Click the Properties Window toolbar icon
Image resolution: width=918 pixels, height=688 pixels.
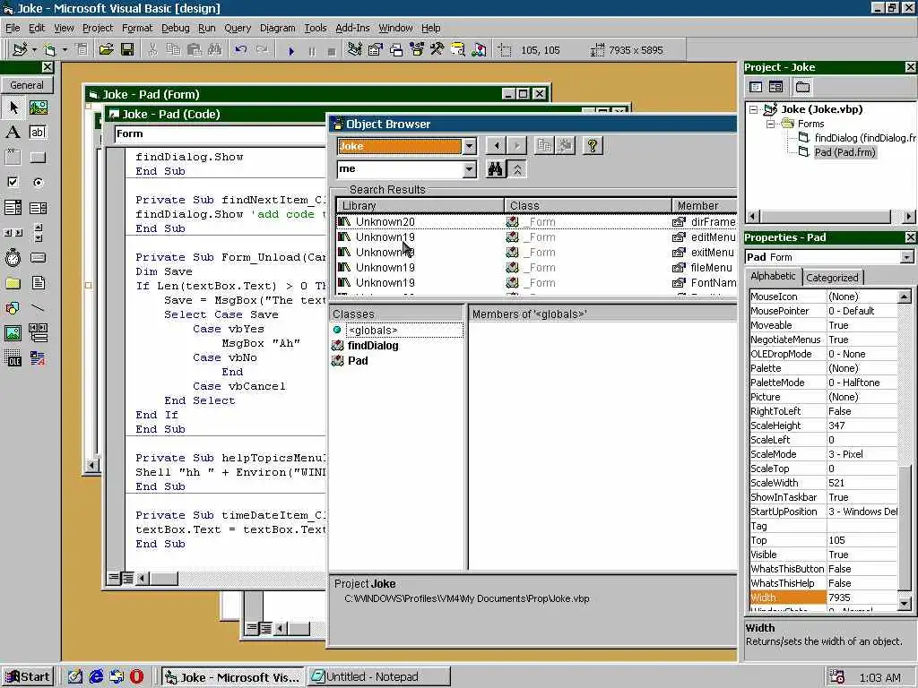pyautogui.click(x=376, y=50)
